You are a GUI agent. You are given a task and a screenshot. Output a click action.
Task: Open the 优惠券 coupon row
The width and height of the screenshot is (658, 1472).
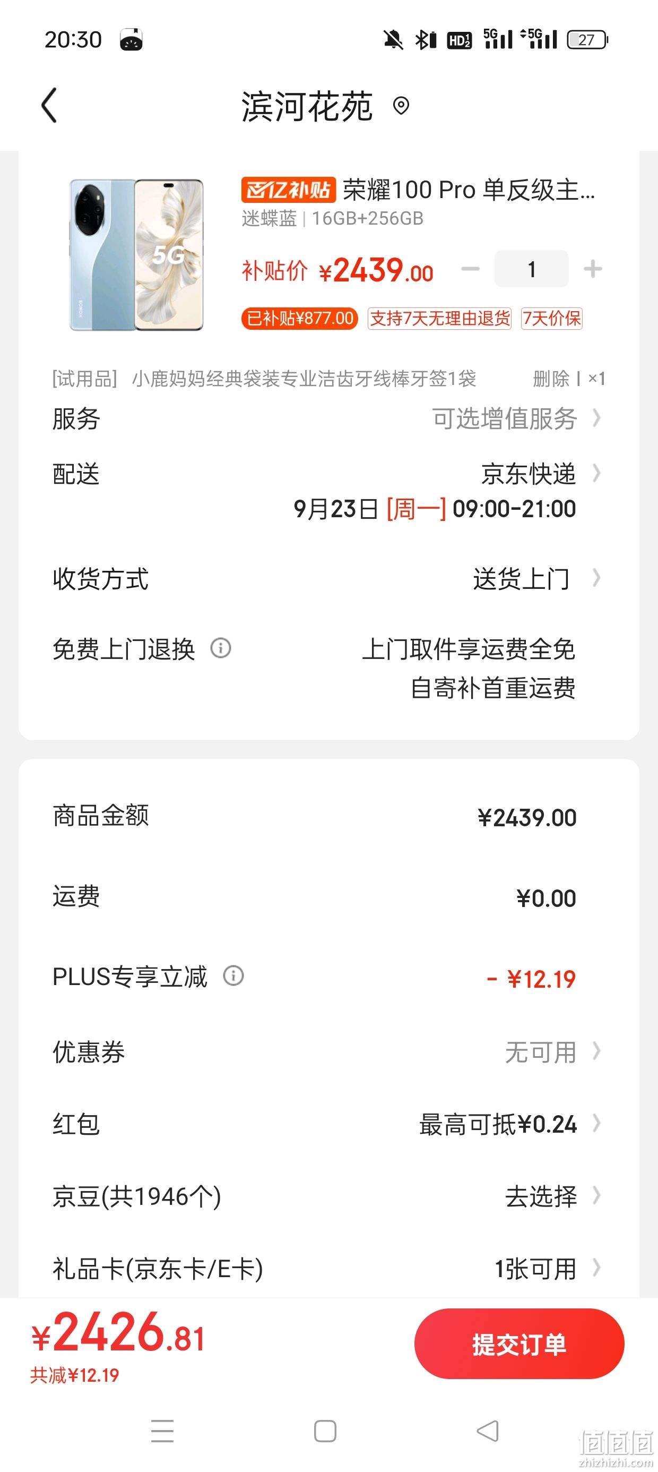(x=328, y=1051)
